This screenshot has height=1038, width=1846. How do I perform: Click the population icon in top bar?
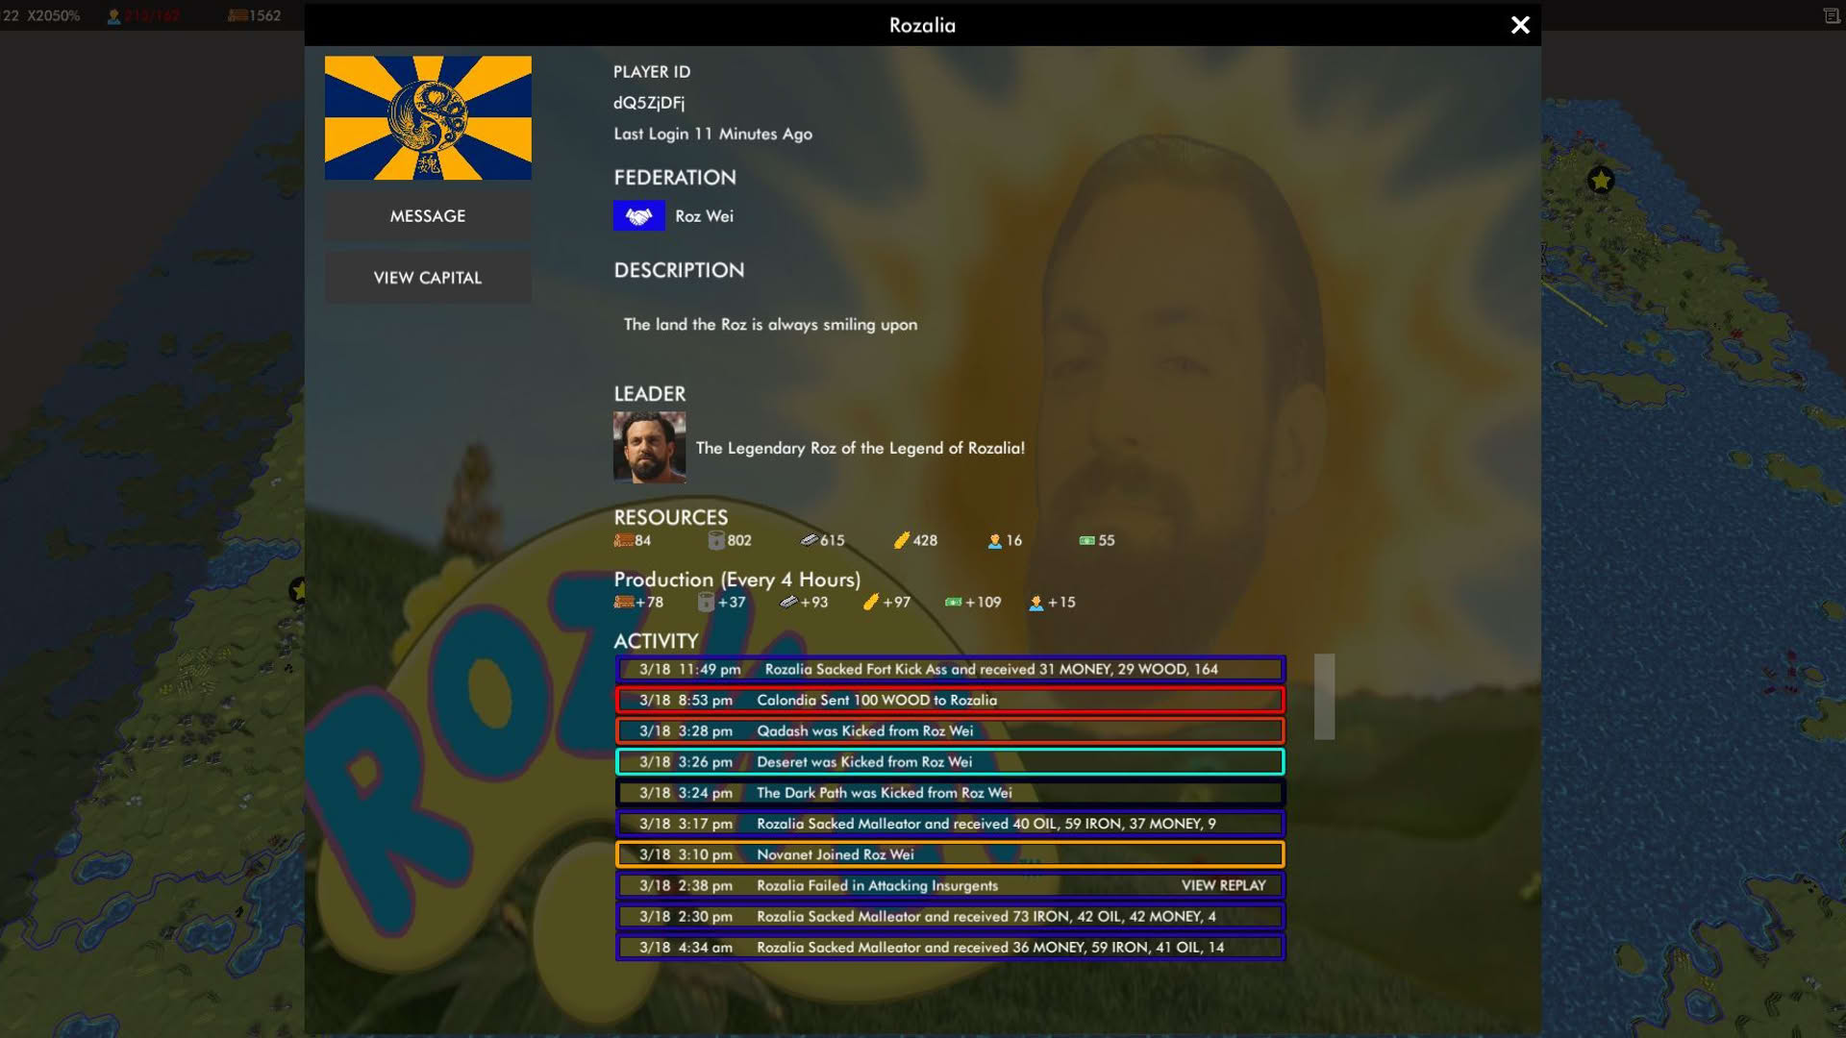click(x=113, y=16)
